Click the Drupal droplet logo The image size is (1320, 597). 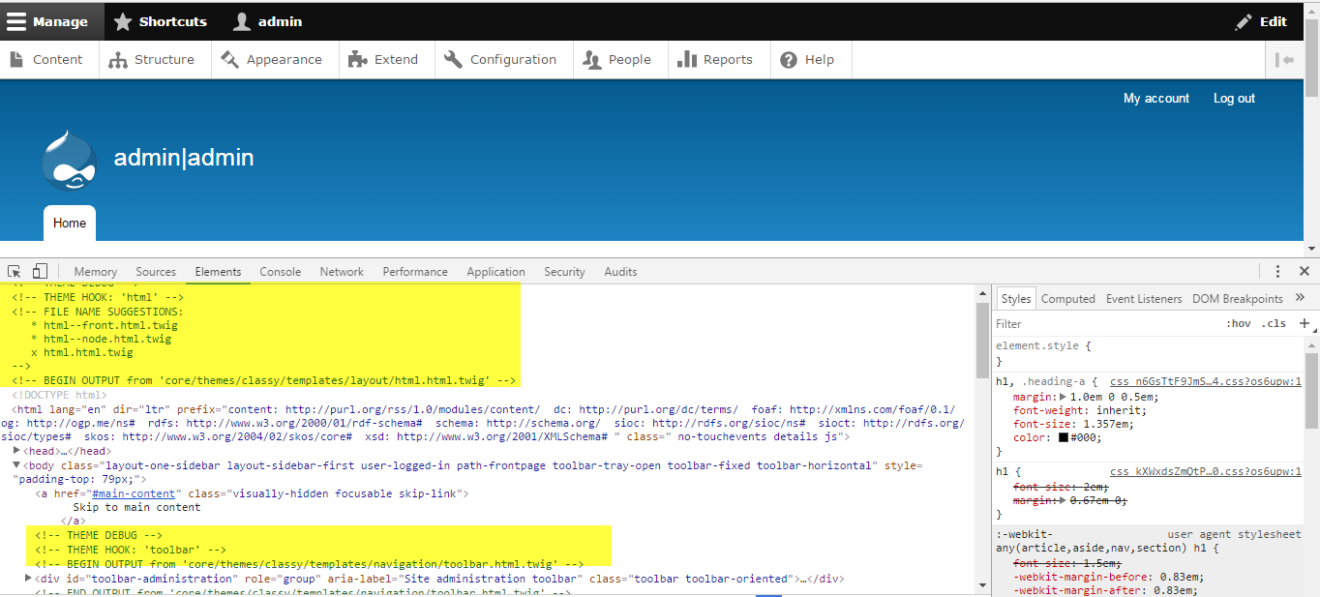[x=69, y=160]
